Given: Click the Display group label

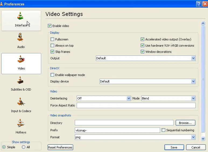Looking at the screenshot, I should click(55, 33).
